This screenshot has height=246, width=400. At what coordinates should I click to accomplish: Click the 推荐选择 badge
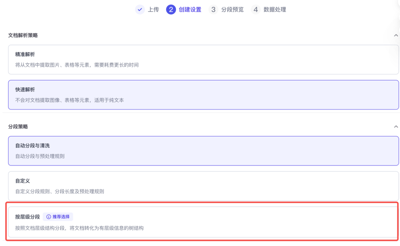58,217
